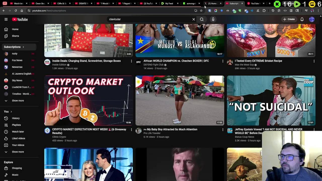Open Your videos in sidebar

(x=19, y=145)
